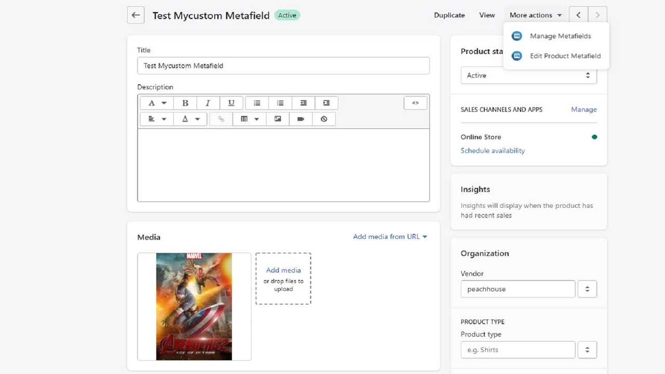Insert a video into the description
Screen dimensions: 665x374
300,119
